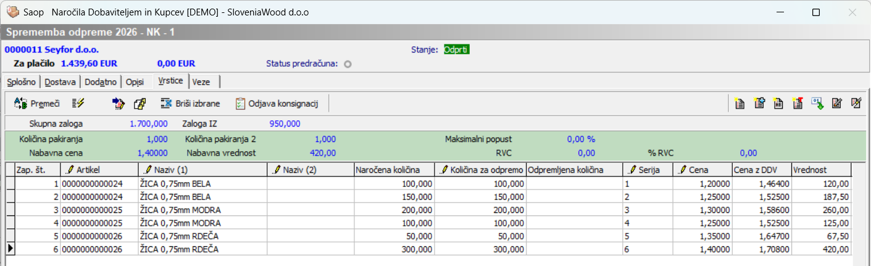This screenshot has width=871, height=266.
Task: Click the plain new document icon
Action: (x=740, y=104)
